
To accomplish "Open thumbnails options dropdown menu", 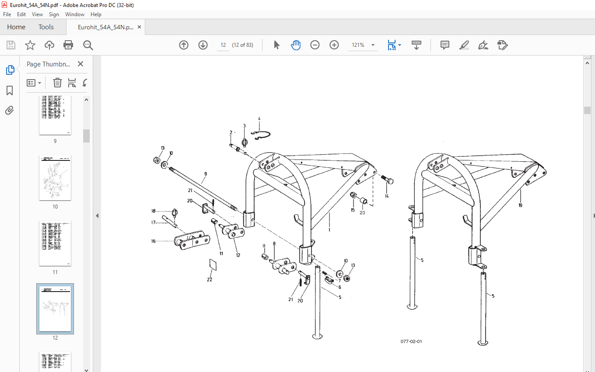I will coord(34,83).
